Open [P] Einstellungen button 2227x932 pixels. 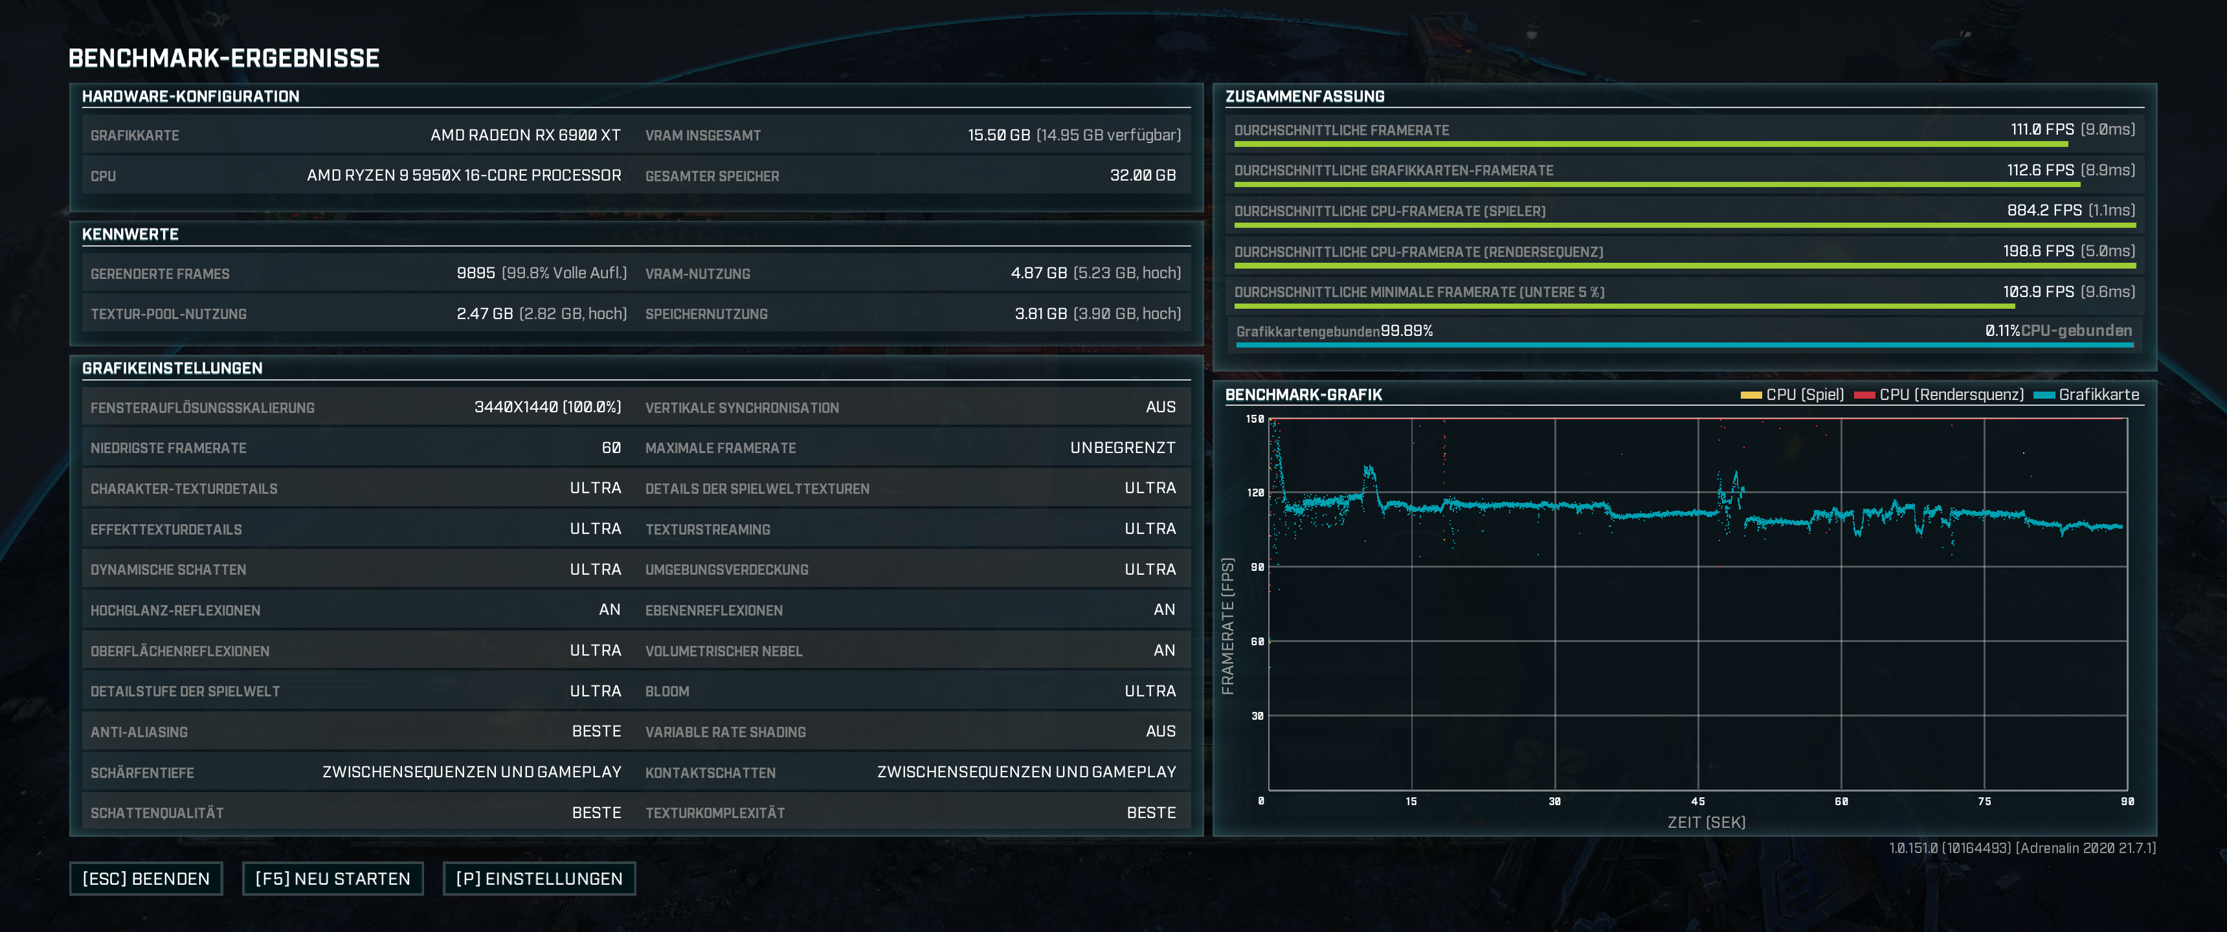coord(539,878)
